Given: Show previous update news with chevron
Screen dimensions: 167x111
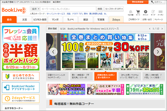Looking at the screenshot, I should click(x=150, y=29).
